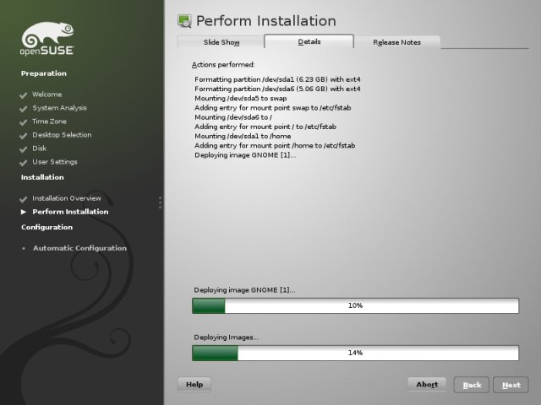Click the checkmark beside Installation Overview
The image size is (541, 405).
[24, 199]
